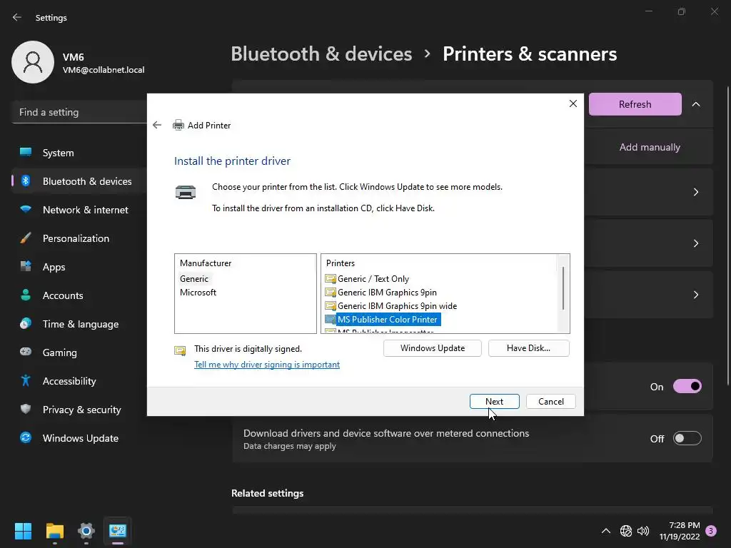Click the Accessibility figure icon
The image size is (731, 548).
(x=26, y=381)
